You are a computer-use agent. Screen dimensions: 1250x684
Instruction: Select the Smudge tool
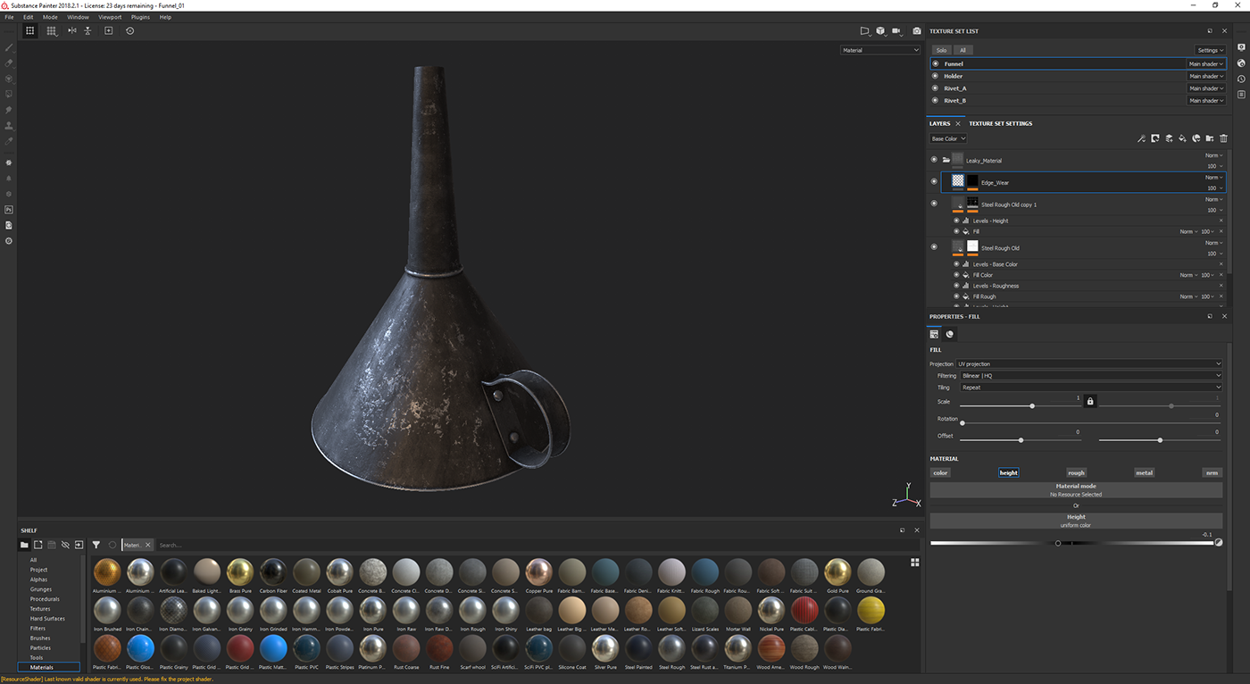tap(9, 109)
